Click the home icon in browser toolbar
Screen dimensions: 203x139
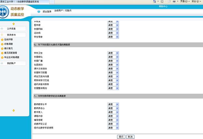click(155, 2)
